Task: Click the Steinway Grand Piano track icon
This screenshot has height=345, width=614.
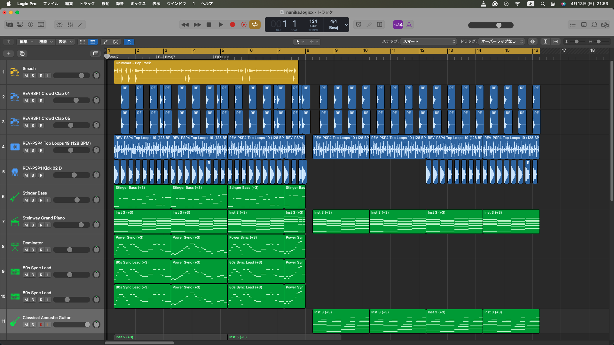Action: (15, 221)
